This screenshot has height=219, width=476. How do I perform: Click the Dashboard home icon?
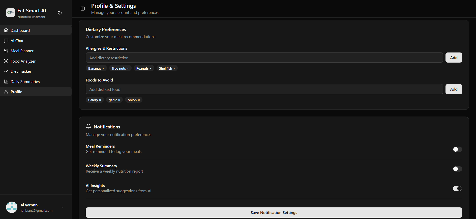6,30
